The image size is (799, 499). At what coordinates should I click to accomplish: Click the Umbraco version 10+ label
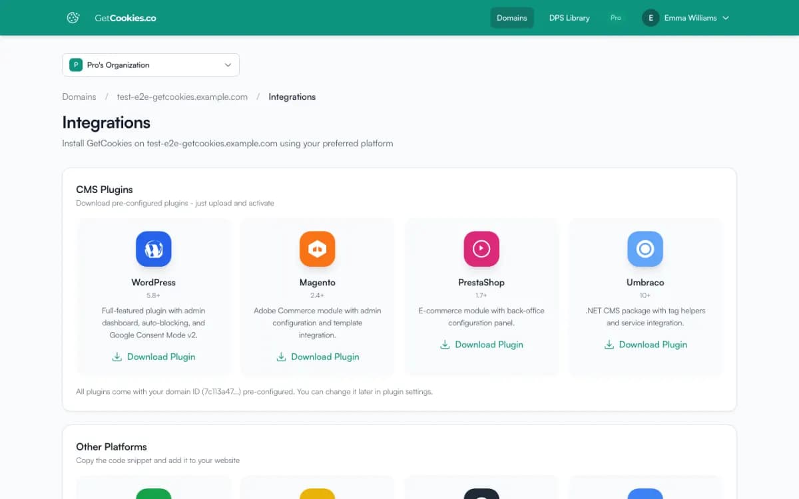(x=645, y=295)
